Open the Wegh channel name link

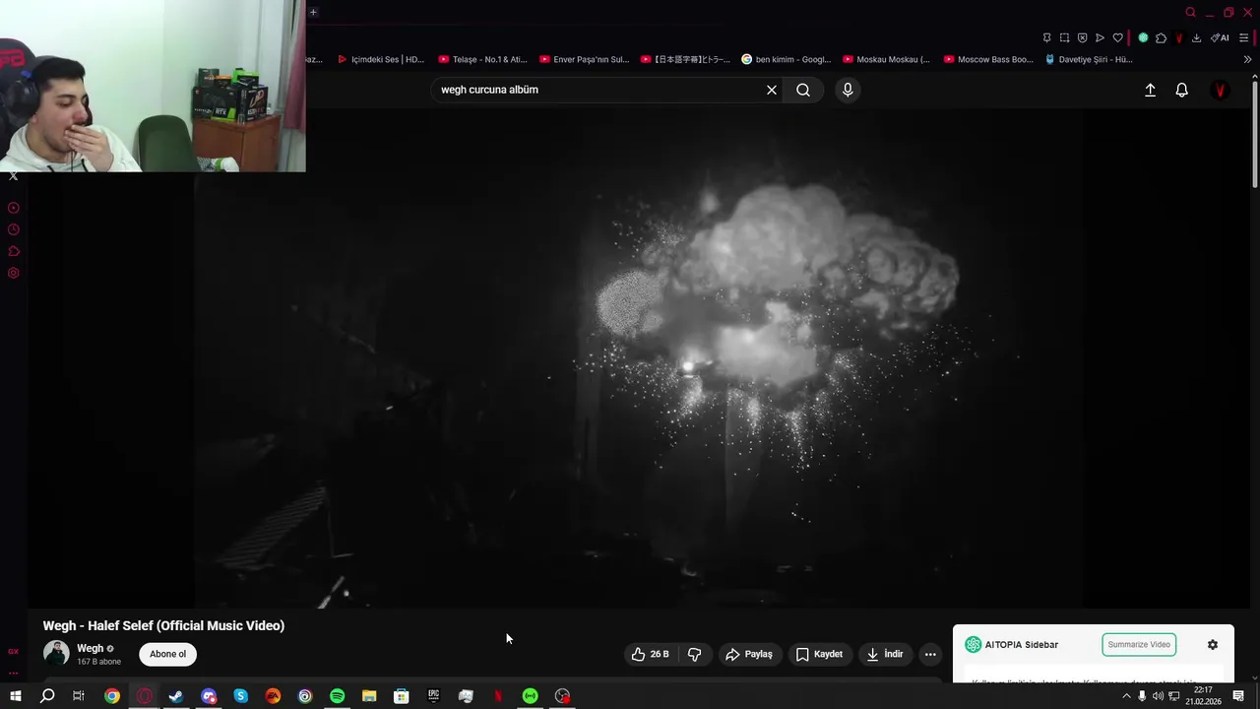pos(90,648)
